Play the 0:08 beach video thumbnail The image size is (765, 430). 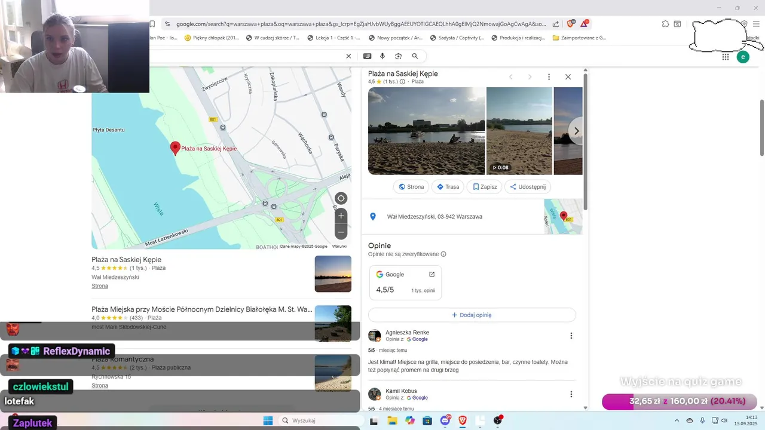tap(519, 131)
